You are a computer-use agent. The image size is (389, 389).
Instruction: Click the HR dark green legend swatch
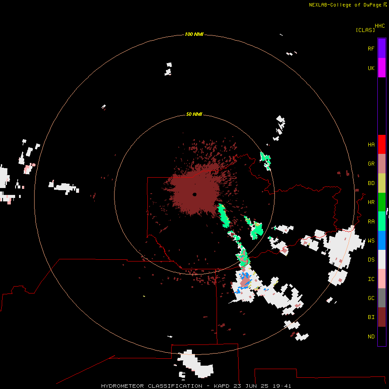(382, 202)
